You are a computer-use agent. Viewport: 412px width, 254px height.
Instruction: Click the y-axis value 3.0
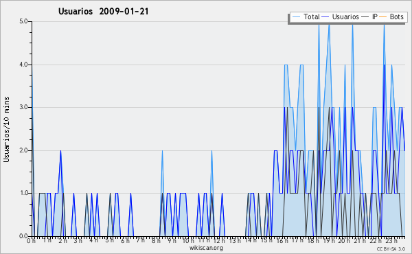click(x=23, y=107)
